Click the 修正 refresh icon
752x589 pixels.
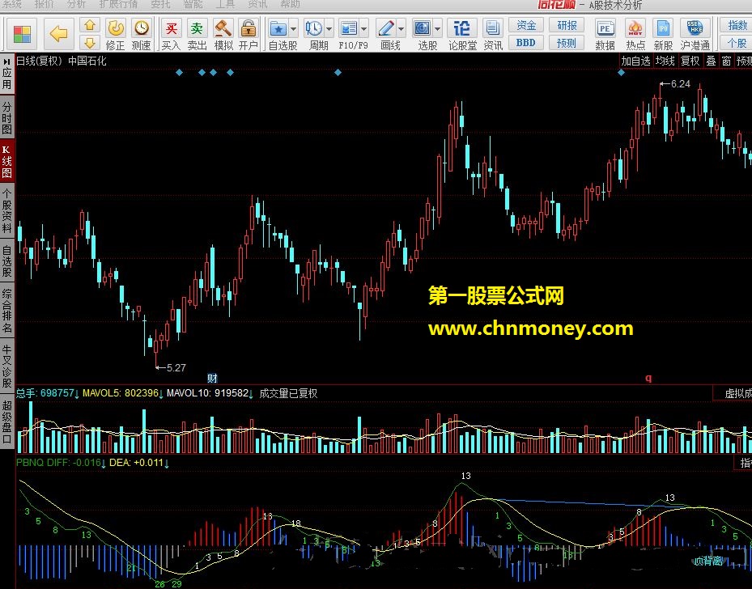click(x=116, y=28)
